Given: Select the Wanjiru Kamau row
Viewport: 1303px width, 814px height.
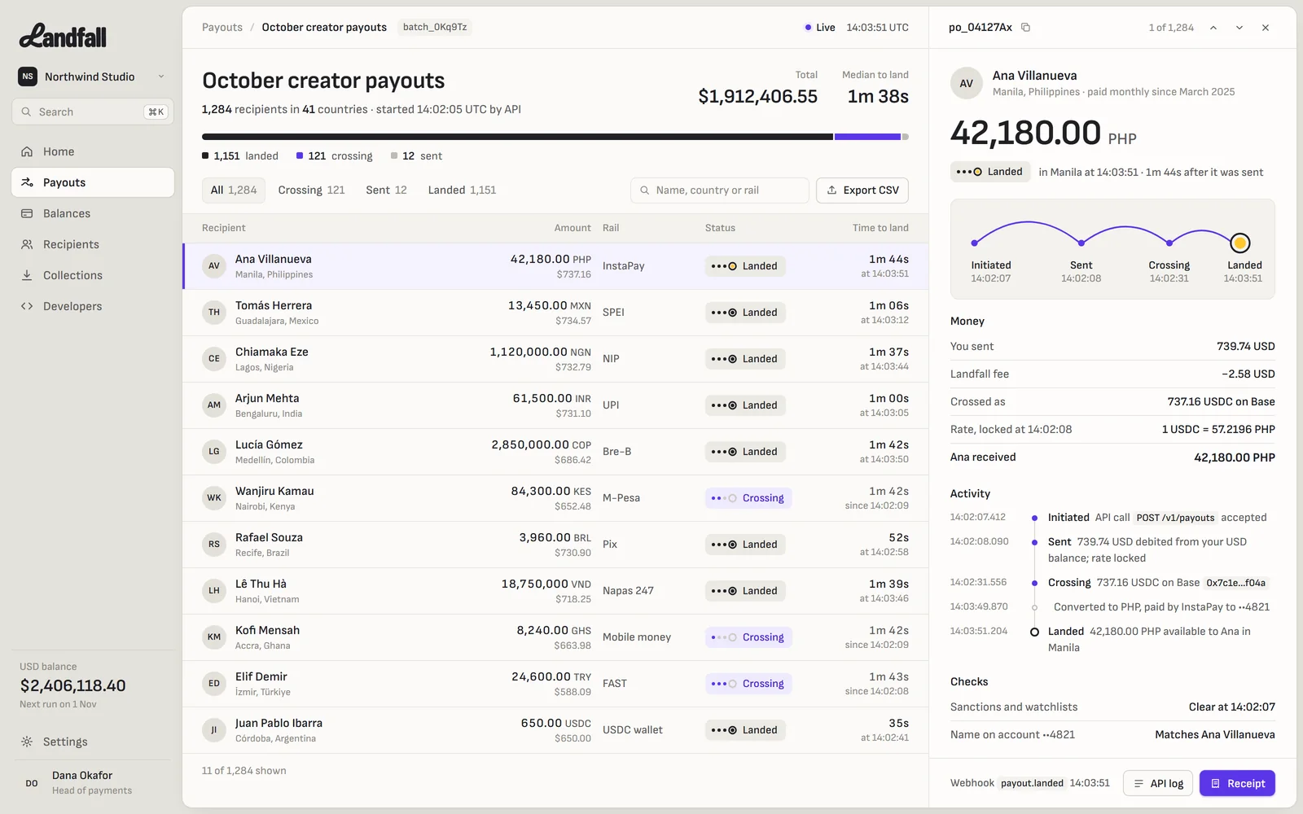Looking at the screenshot, I should pos(555,498).
